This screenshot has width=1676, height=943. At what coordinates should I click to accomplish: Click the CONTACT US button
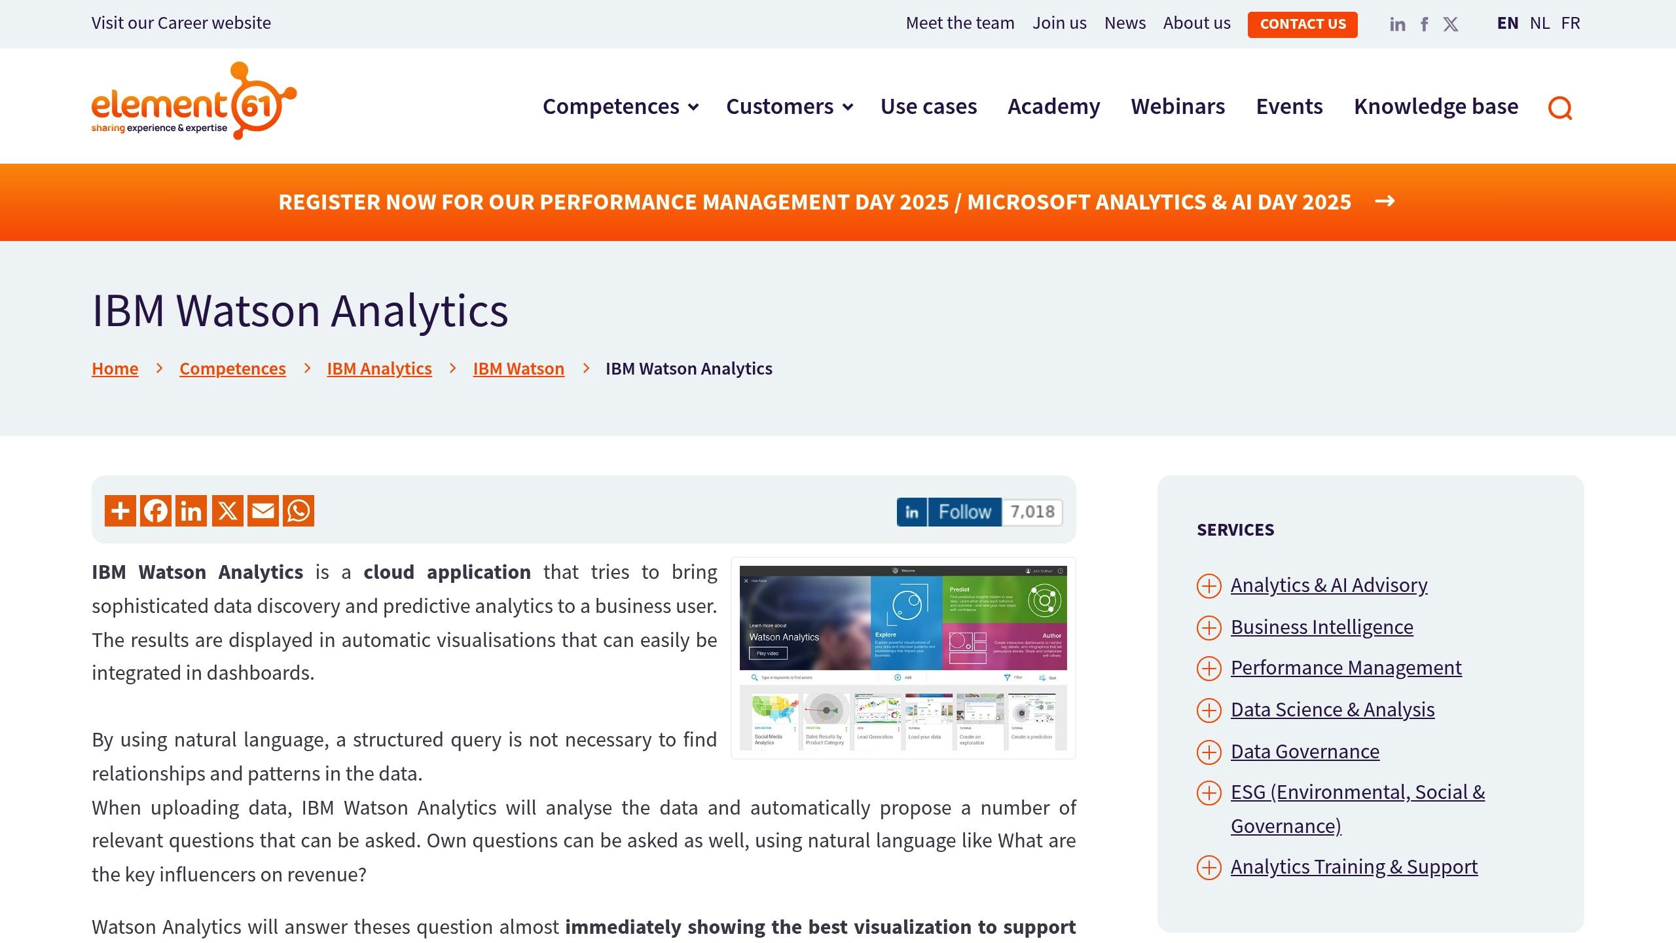tap(1302, 24)
